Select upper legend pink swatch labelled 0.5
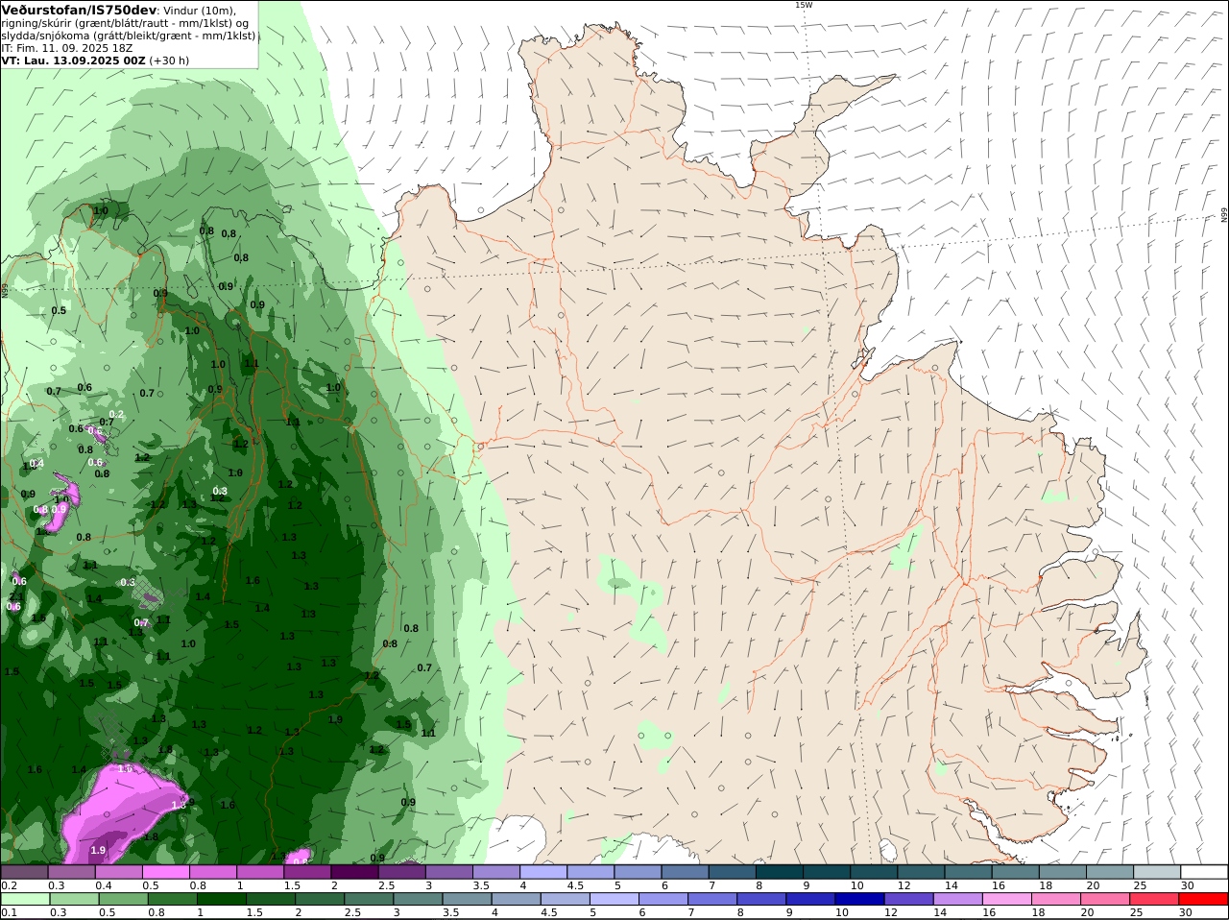1229x920 pixels. 165,872
